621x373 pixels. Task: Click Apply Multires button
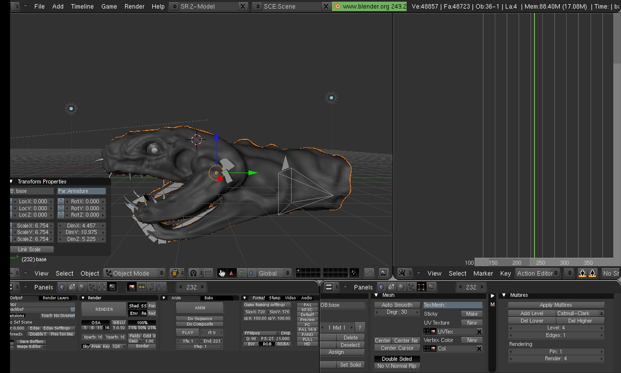pos(556,305)
